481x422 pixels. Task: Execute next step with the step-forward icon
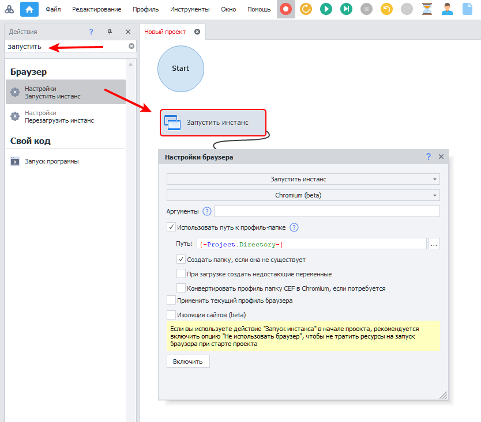[347, 9]
